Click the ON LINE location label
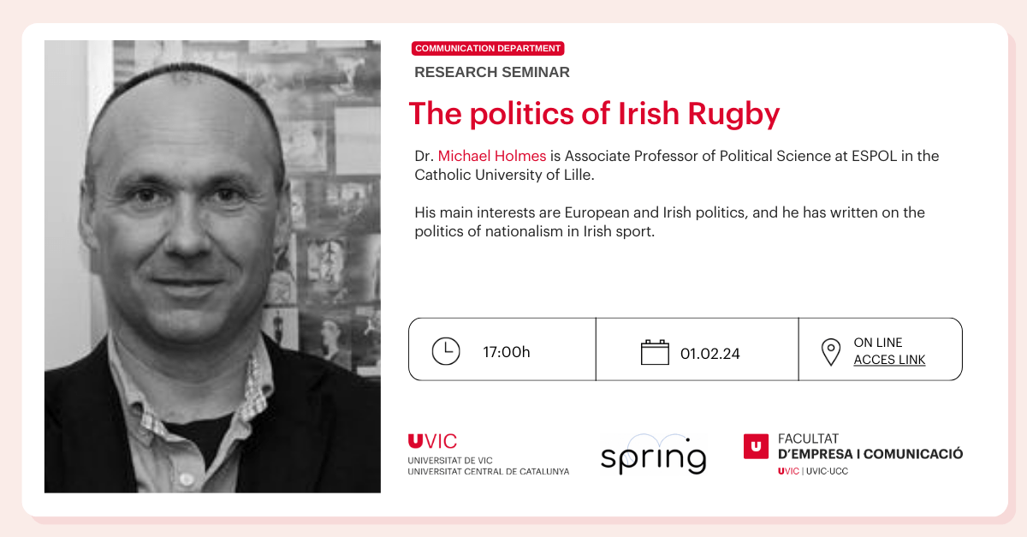The width and height of the screenshot is (1027, 537). coord(878,343)
